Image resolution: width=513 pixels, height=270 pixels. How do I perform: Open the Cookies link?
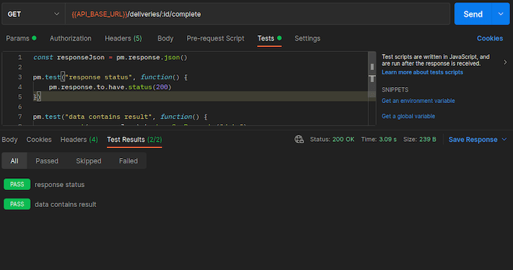click(x=489, y=39)
